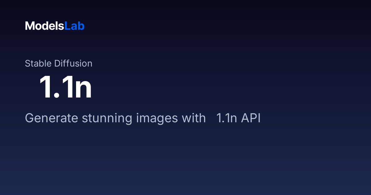Click the small "1.1n" in tagline

click(x=226, y=119)
